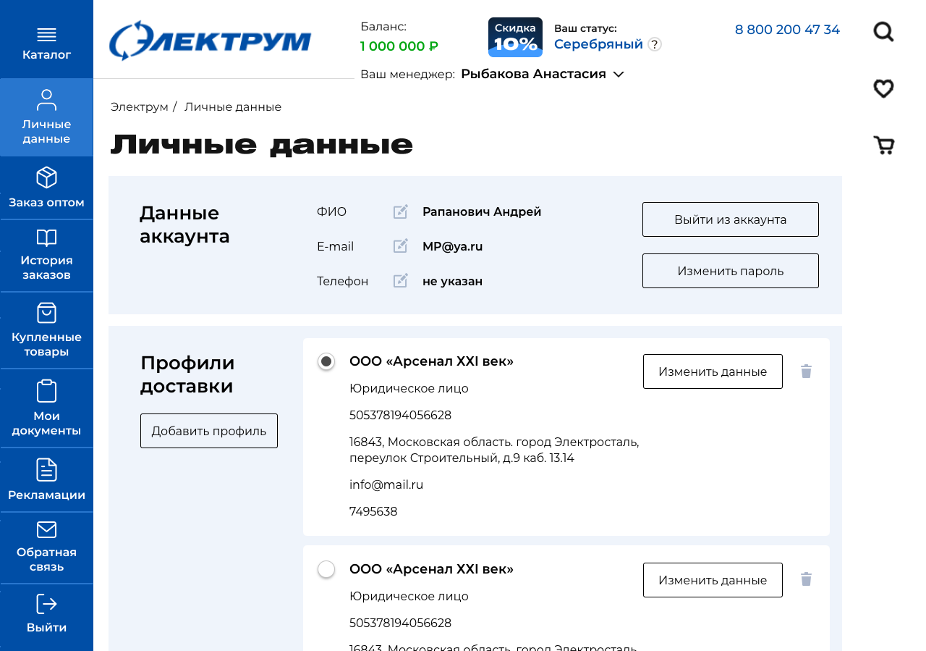
Task: Delete the first delivery profile with trash icon
Action: point(806,371)
